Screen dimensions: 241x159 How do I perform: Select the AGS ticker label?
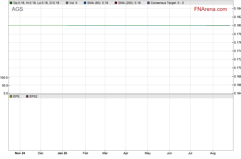[17, 9]
